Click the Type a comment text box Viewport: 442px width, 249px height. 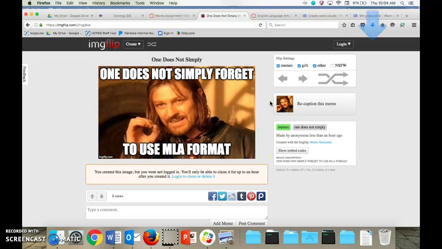(177, 212)
